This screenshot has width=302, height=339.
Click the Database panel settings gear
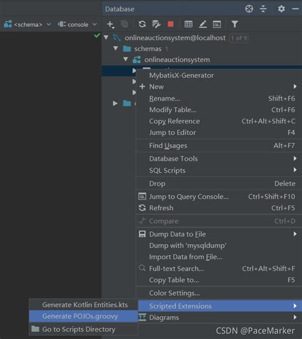pyautogui.click(x=281, y=9)
